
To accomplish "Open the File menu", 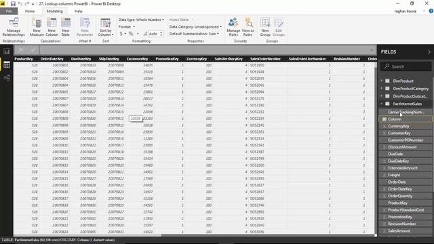I will [x=9, y=11].
